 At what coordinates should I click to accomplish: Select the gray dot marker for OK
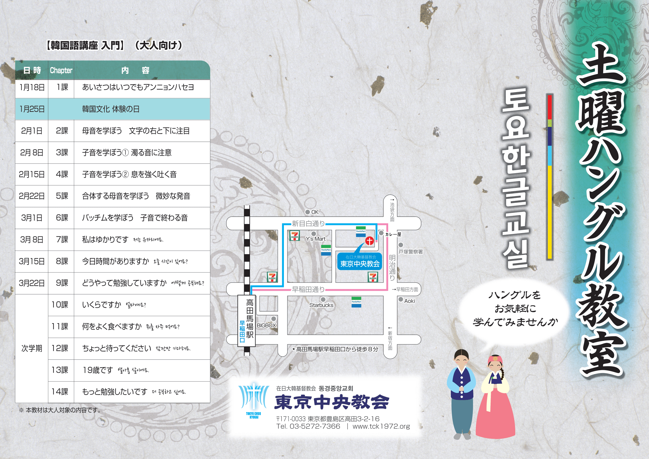click(307, 212)
